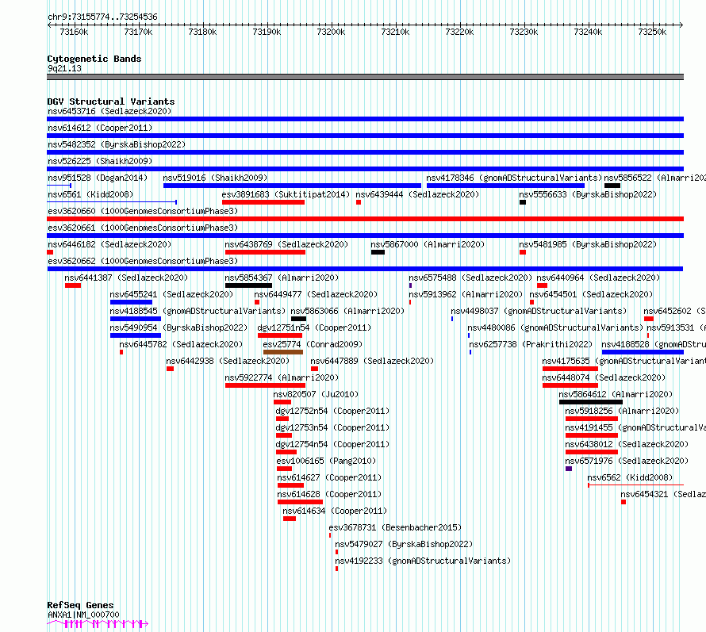This screenshot has width=706, height=632.
Task: Select the nsv5918256 (Almarri2020) red bar
Action: [x=592, y=419]
